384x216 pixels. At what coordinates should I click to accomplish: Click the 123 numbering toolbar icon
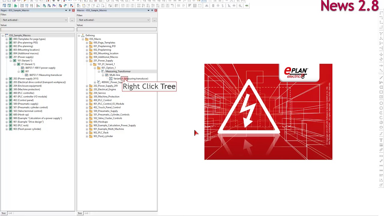(x=22, y=6)
